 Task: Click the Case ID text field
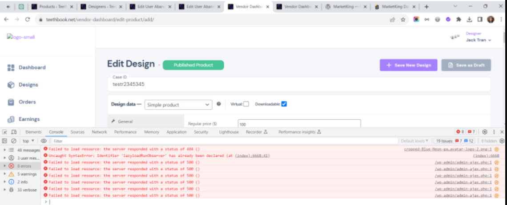(x=299, y=84)
